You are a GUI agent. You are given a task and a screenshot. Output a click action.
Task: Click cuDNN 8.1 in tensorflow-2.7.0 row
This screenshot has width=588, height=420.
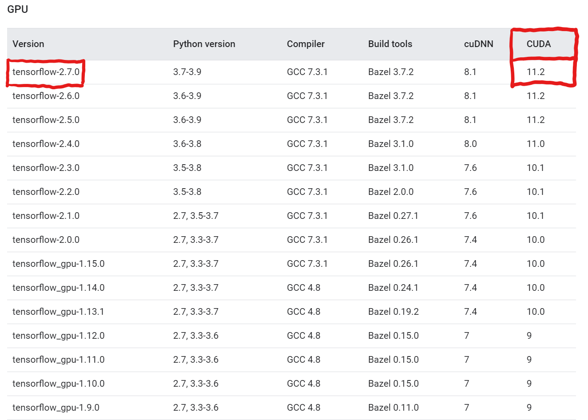[x=470, y=72]
